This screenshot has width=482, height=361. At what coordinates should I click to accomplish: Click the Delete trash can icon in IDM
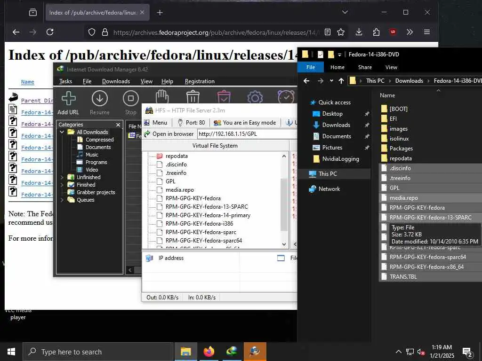pos(193,97)
